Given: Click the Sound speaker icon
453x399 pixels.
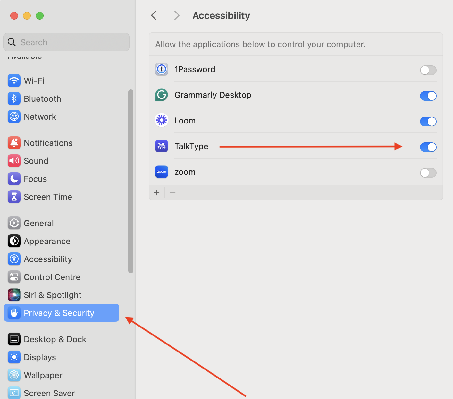Looking at the screenshot, I should pos(14,161).
